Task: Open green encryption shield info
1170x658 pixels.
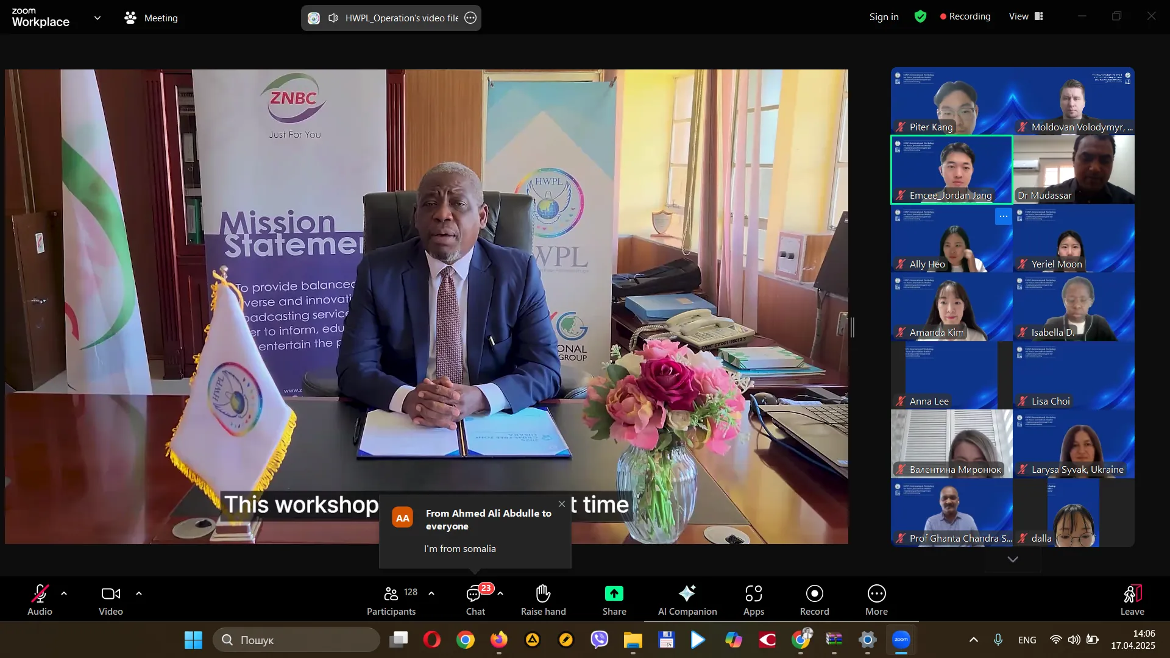Action: coord(920,16)
